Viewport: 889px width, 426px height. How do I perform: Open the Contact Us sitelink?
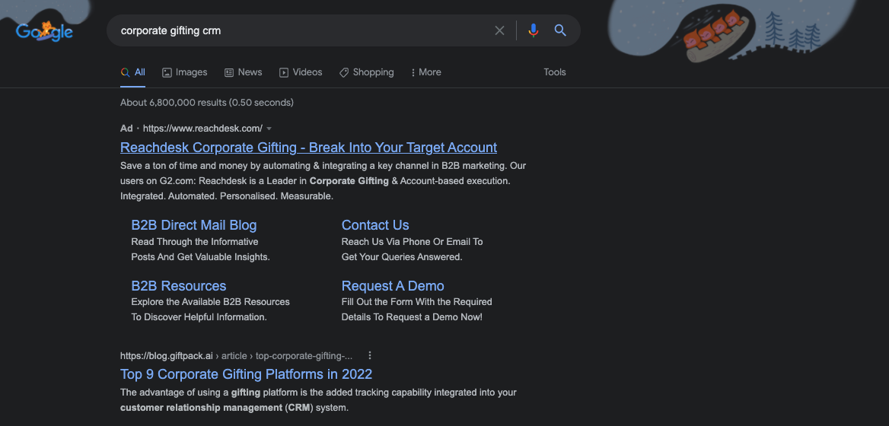click(x=374, y=225)
